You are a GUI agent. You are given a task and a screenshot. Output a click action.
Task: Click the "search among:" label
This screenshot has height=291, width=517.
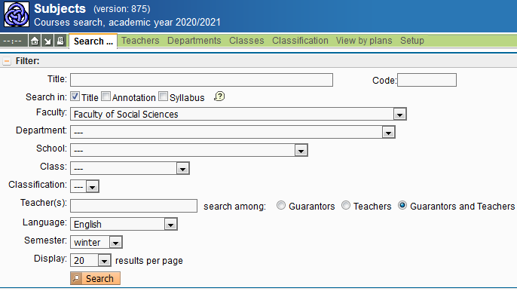pyautogui.click(x=235, y=207)
